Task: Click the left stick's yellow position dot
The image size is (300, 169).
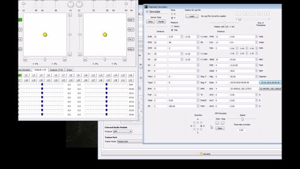Action: click(45, 34)
